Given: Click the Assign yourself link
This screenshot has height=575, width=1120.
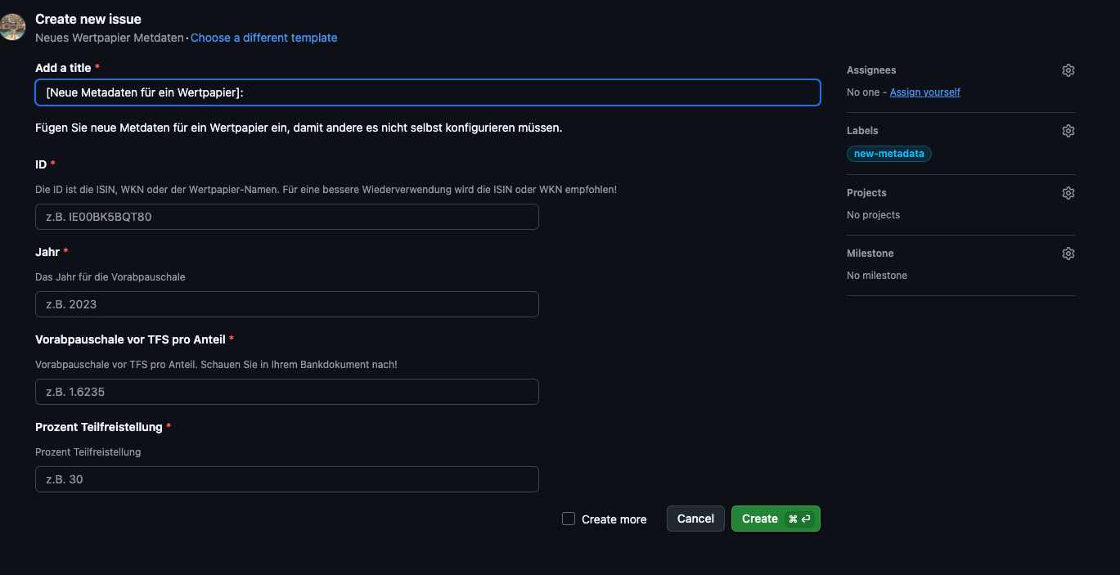Looking at the screenshot, I should [924, 92].
